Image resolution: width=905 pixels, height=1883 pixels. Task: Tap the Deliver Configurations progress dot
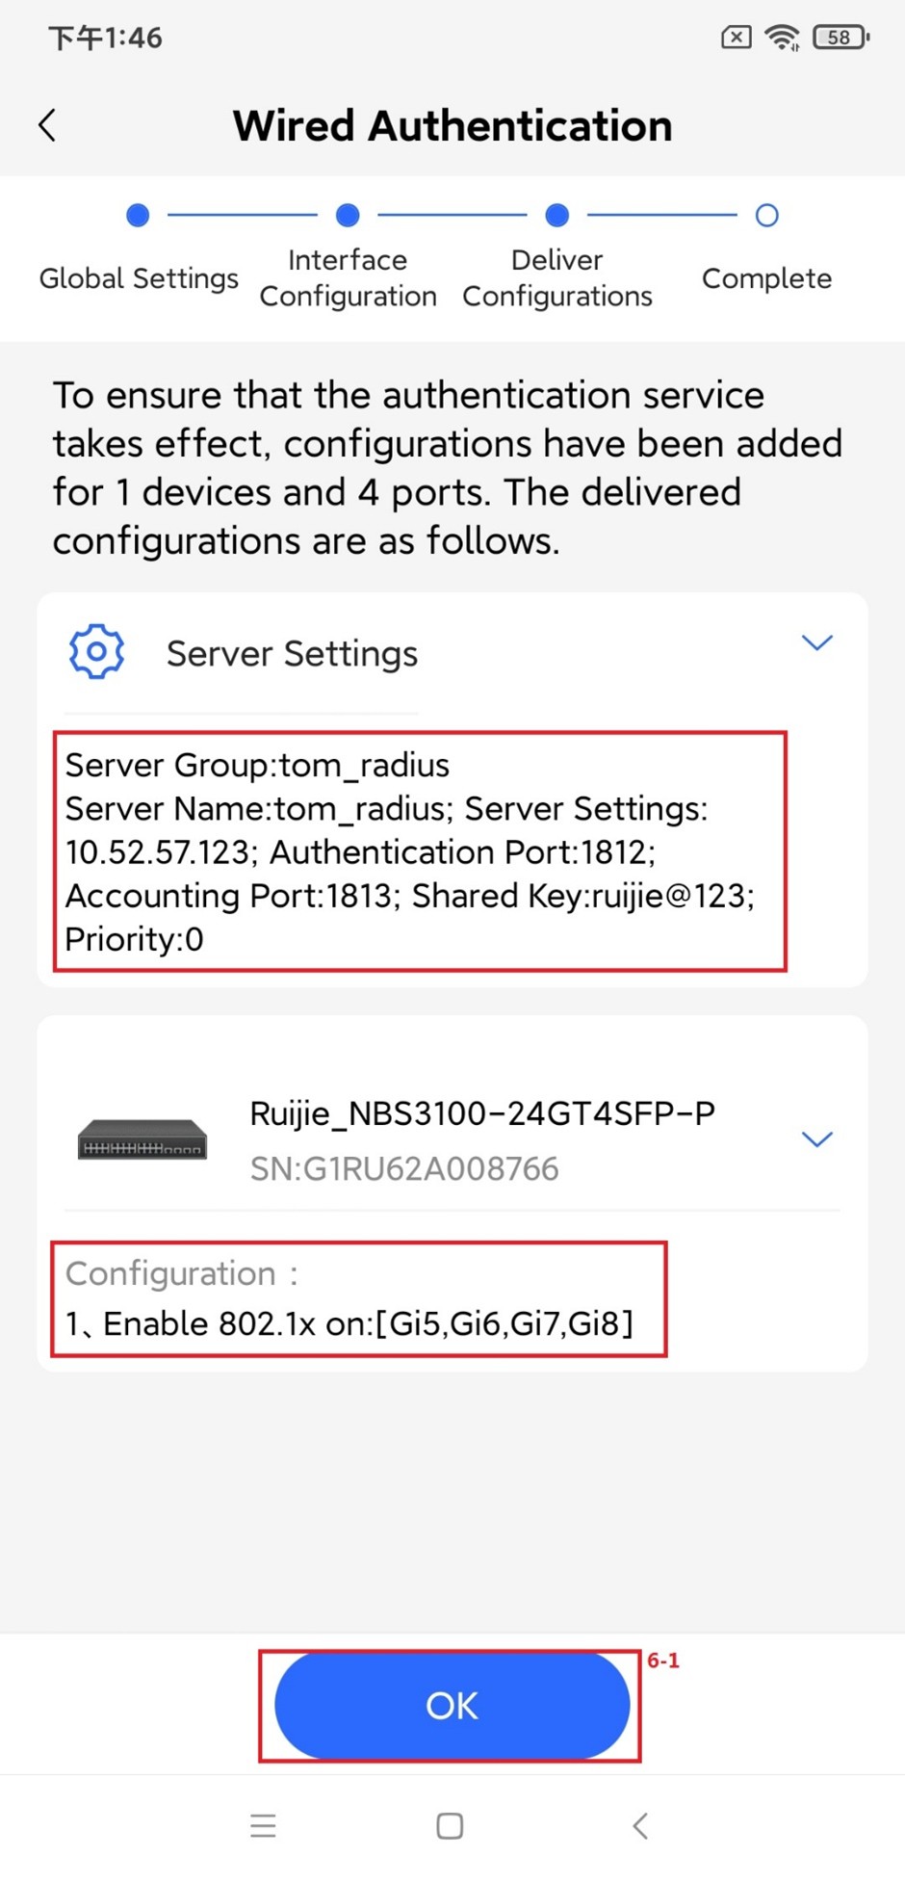pos(556,216)
